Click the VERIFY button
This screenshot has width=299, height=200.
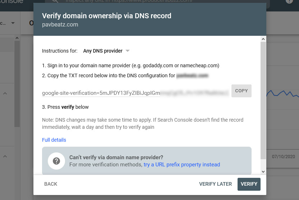coord(249,184)
